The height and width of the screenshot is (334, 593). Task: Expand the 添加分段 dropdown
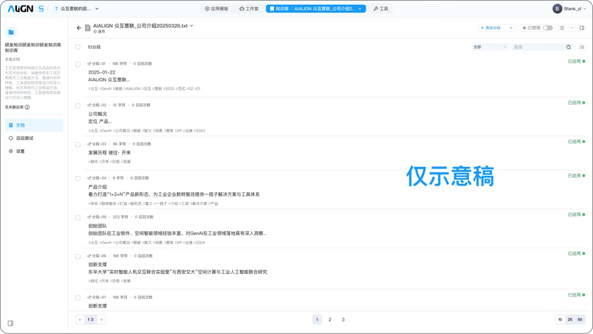[x=511, y=28]
